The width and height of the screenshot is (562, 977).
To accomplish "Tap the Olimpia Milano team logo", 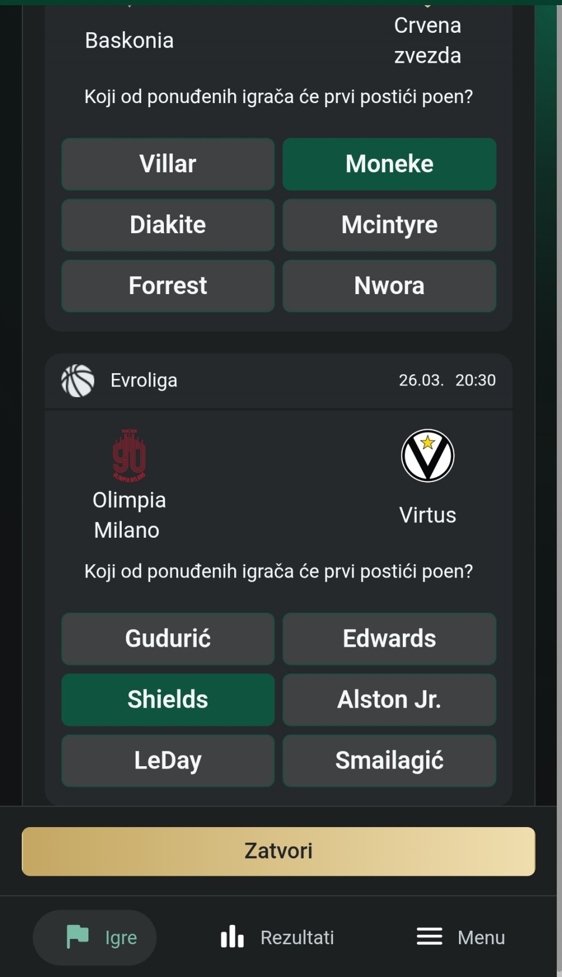I will [129, 455].
